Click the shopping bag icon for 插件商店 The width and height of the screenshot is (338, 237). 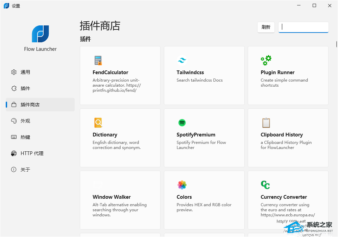pyautogui.click(x=14, y=105)
